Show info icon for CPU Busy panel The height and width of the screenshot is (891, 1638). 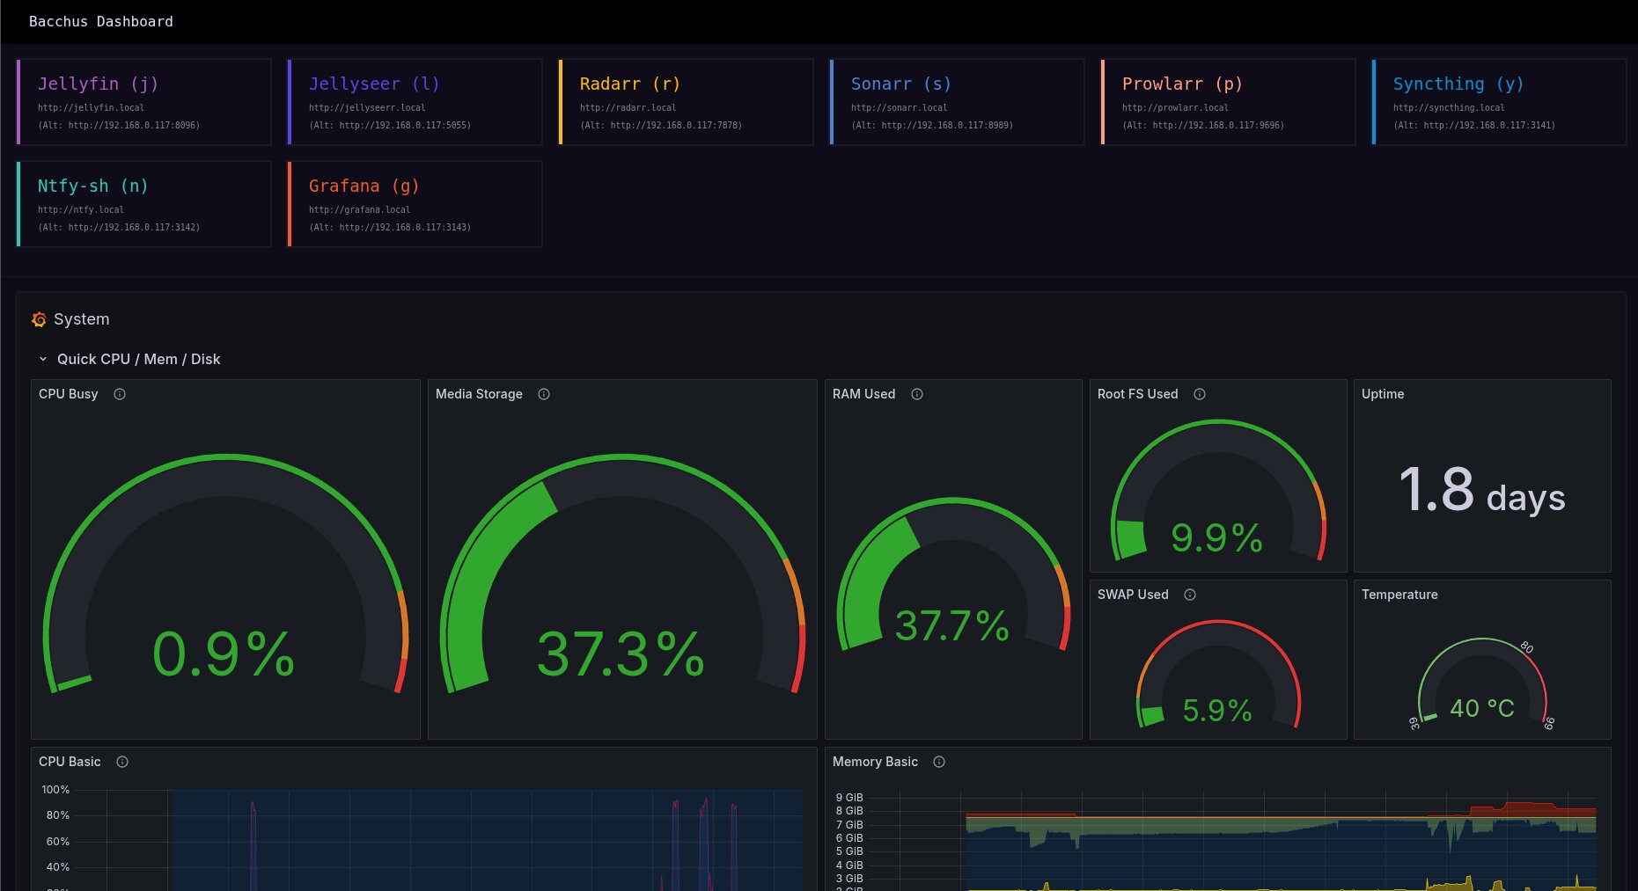[x=120, y=394]
